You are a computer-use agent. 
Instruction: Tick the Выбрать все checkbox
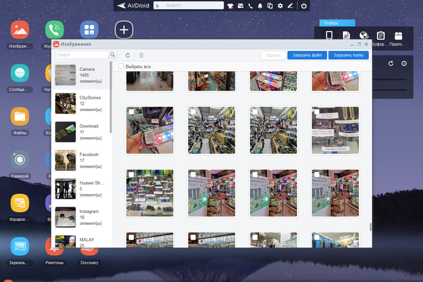[121, 66]
